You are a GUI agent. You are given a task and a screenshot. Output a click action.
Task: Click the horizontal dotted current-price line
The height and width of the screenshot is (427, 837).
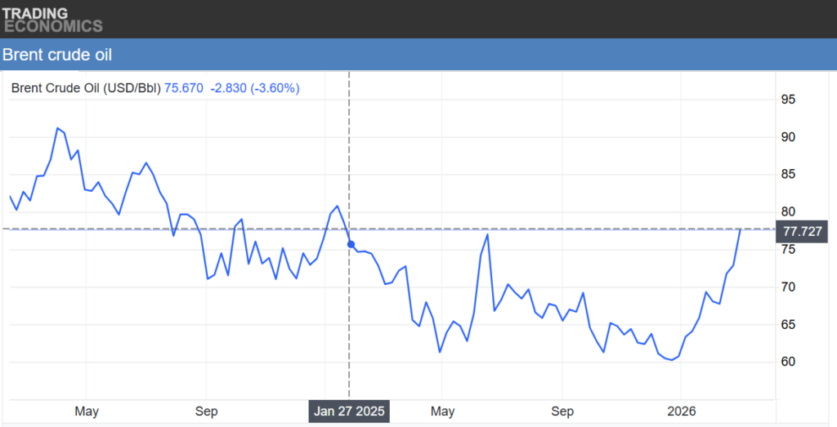531,229
